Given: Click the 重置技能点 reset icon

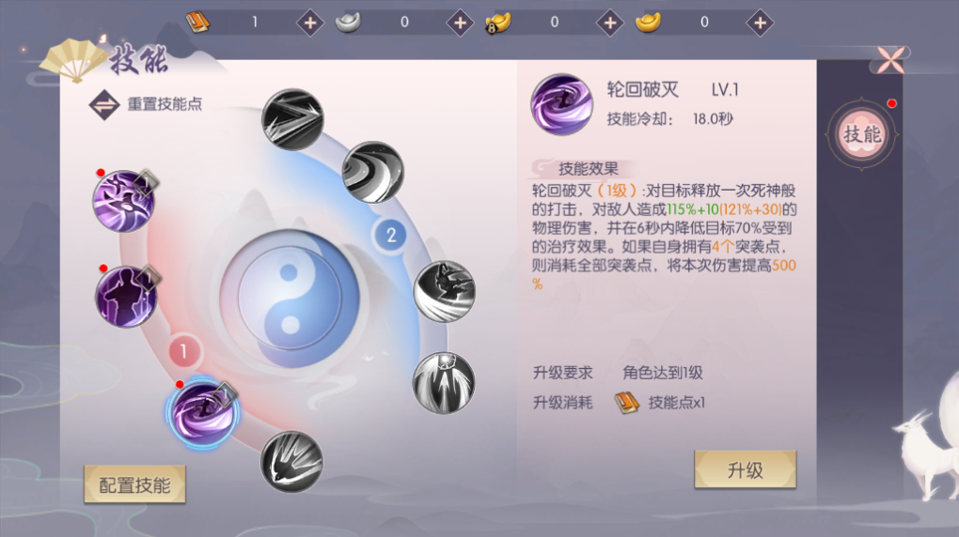Looking at the screenshot, I should point(104,104).
